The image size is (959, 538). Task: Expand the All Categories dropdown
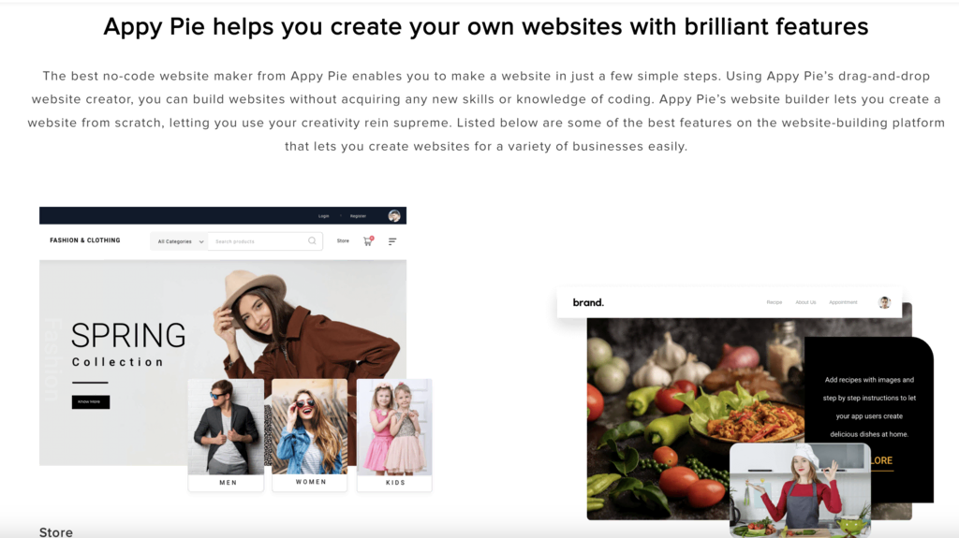tap(179, 241)
